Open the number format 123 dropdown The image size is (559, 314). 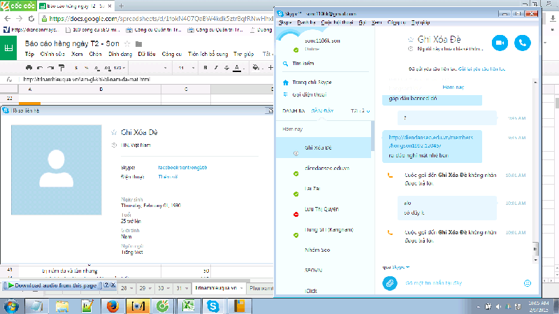pyautogui.click(x=119, y=68)
